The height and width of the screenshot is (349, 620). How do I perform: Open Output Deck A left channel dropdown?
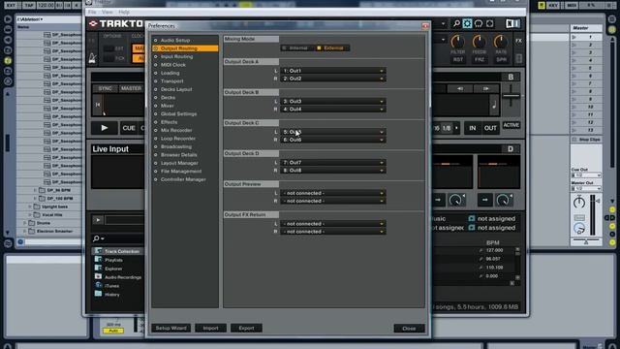pos(333,71)
